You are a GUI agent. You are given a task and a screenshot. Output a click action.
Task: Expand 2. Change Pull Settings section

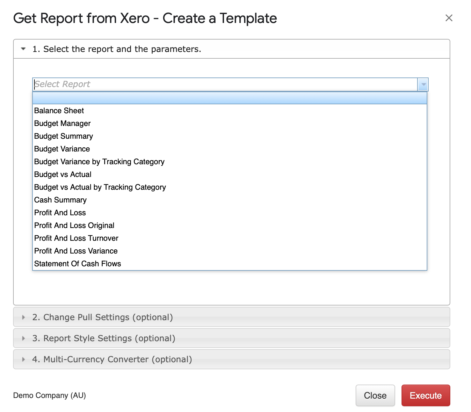click(232, 317)
